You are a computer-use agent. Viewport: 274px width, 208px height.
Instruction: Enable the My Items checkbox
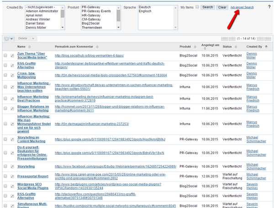(x=197, y=7)
